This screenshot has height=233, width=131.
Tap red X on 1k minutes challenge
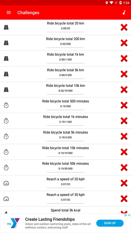pos(124,121)
